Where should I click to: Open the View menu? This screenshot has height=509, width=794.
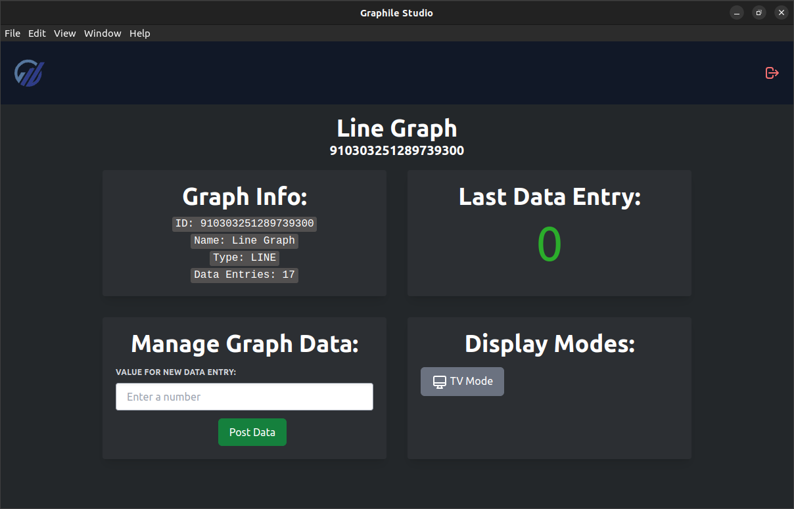click(64, 33)
